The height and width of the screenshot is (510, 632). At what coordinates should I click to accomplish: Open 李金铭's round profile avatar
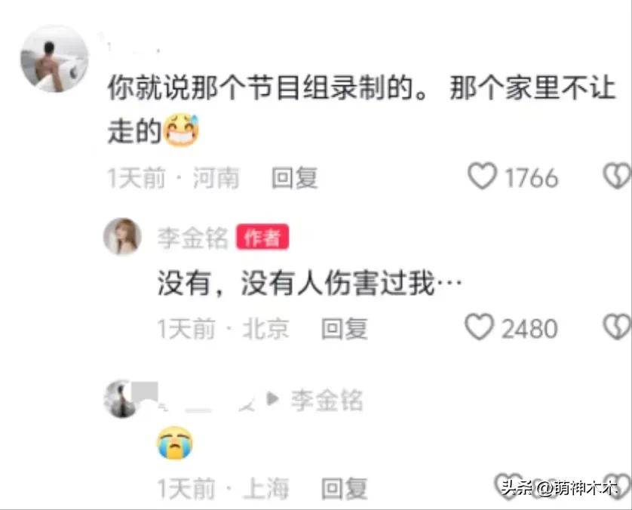pyautogui.click(x=122, y=237)
